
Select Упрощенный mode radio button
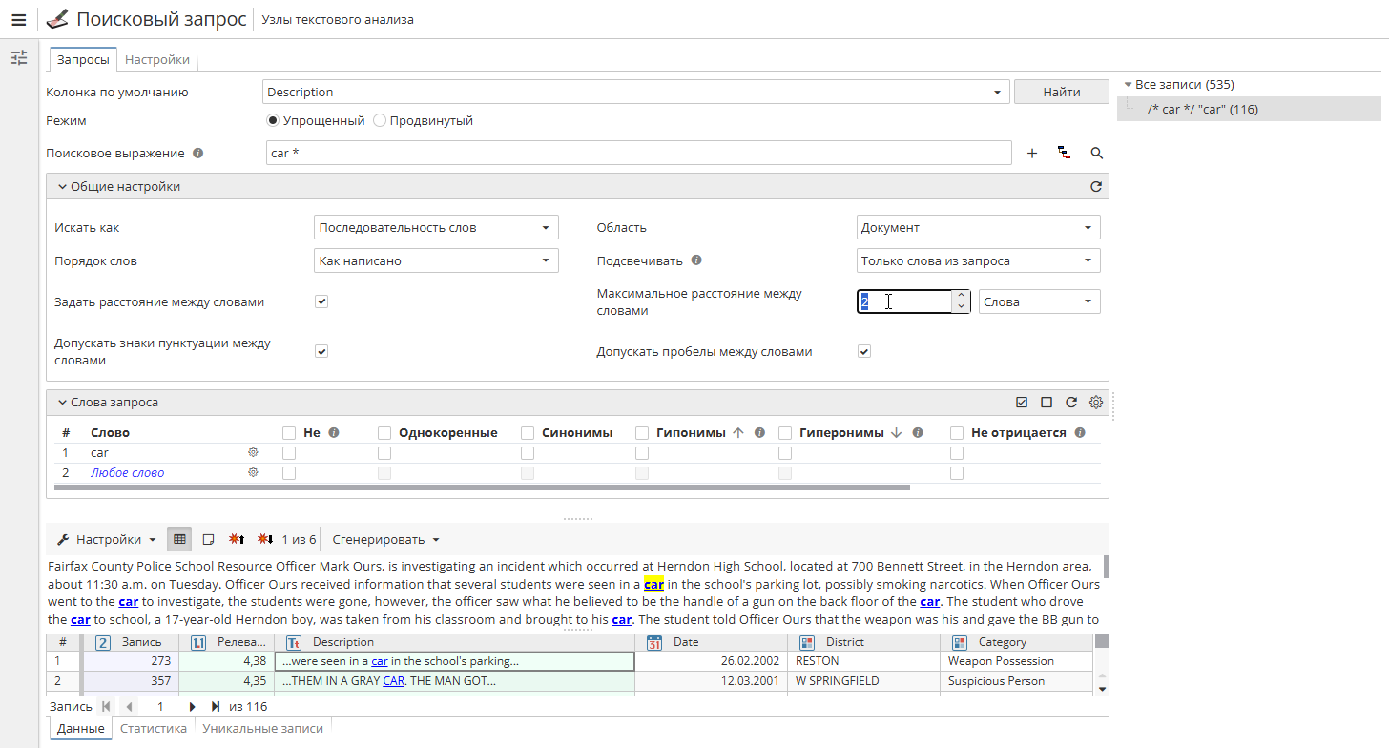(x=273, y=121)
